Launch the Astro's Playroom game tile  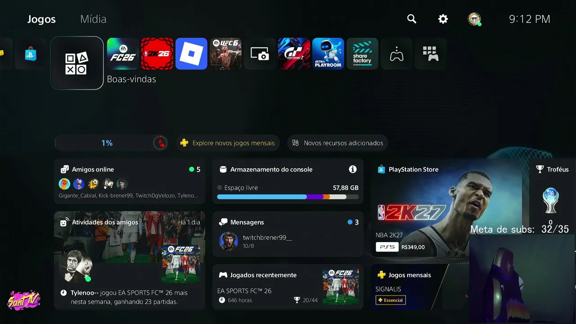pyautogui.click(x=328, y=54)
